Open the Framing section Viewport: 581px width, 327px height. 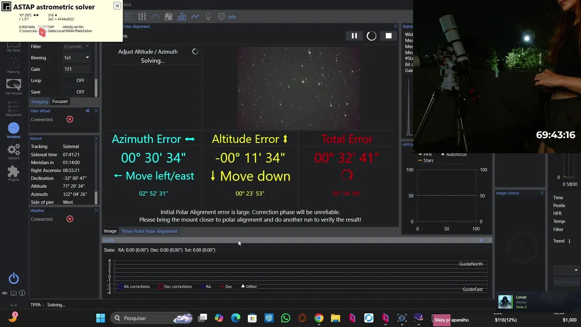(13, 65)
